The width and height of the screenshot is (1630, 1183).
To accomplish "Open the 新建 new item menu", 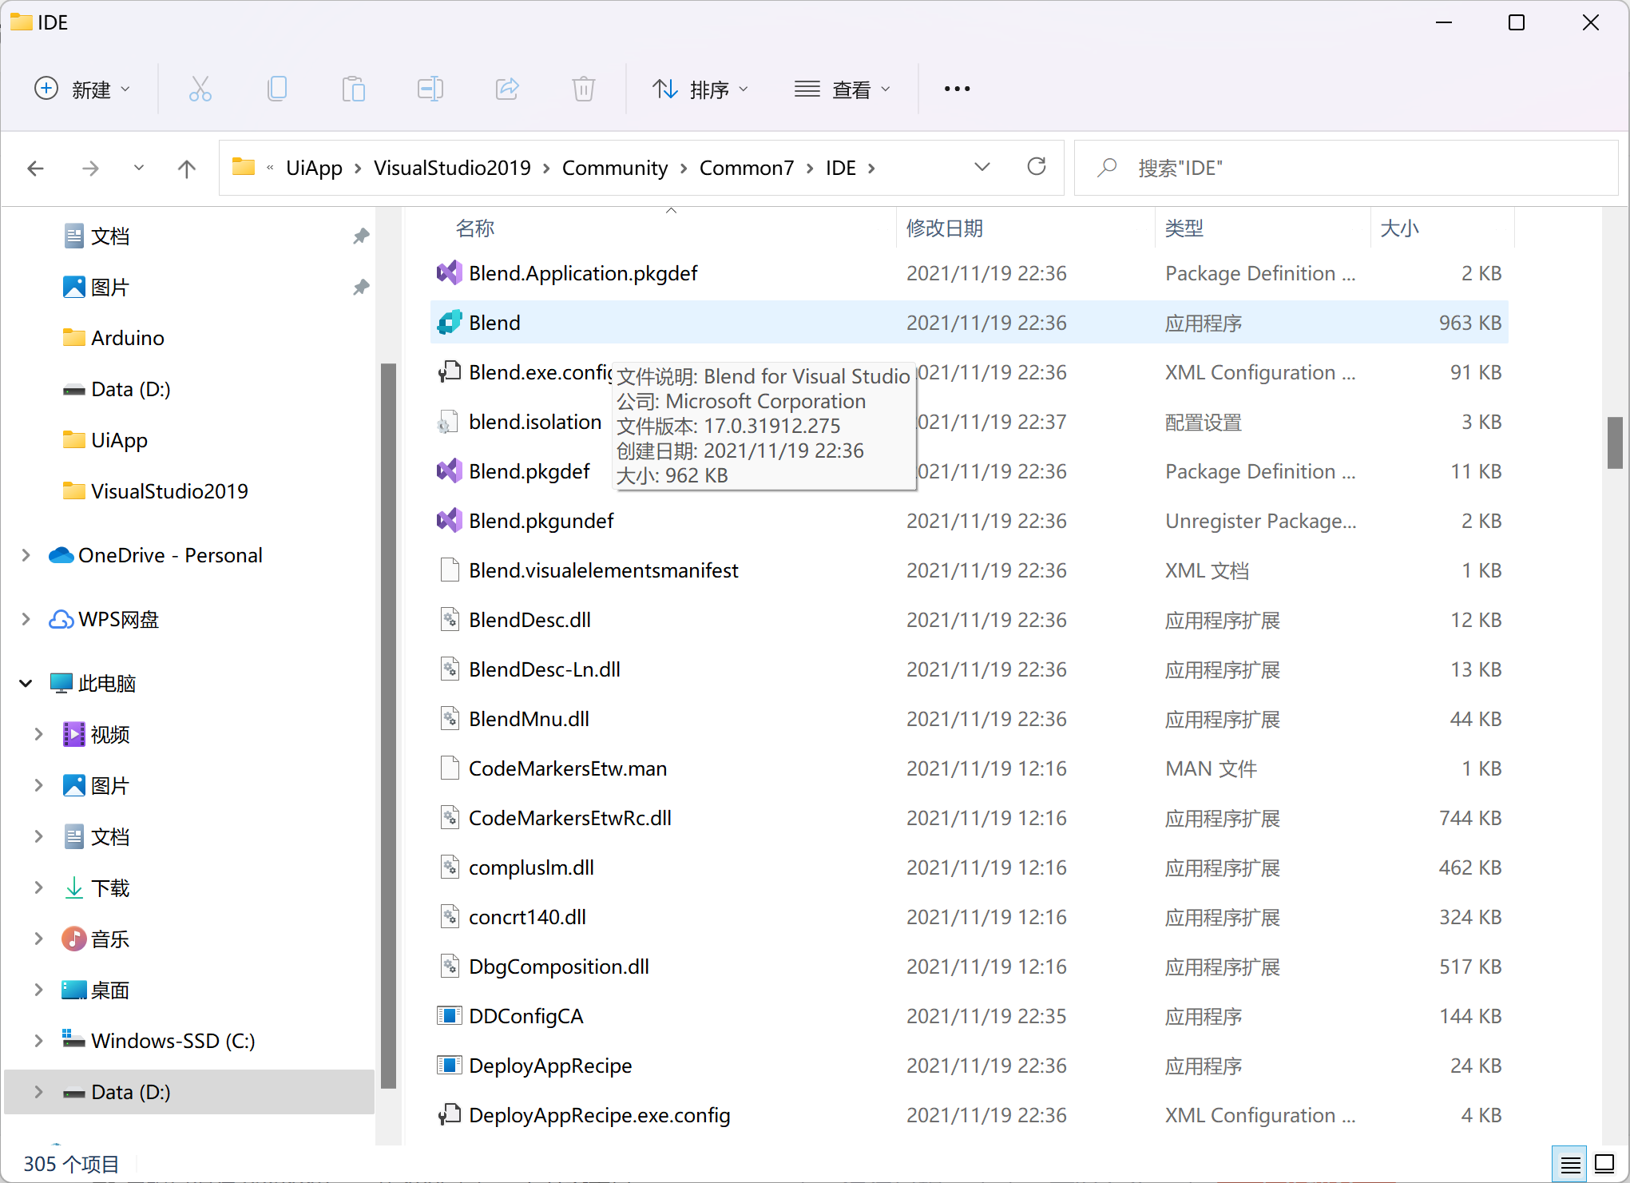I will (x=82, y=89).
